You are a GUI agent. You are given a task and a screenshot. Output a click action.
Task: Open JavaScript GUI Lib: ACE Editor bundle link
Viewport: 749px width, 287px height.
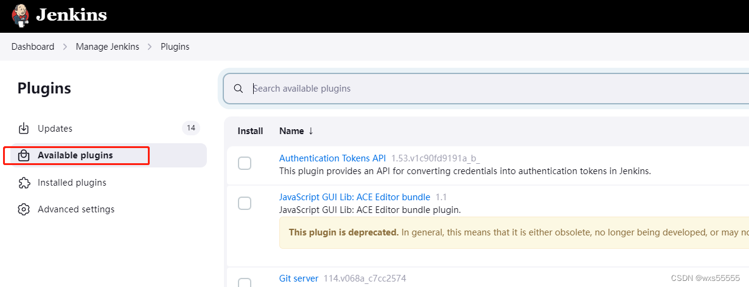(x=355, y=197)
